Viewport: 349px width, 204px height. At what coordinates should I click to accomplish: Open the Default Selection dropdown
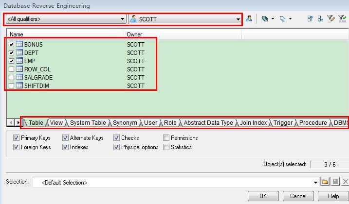tap(315, 183)
